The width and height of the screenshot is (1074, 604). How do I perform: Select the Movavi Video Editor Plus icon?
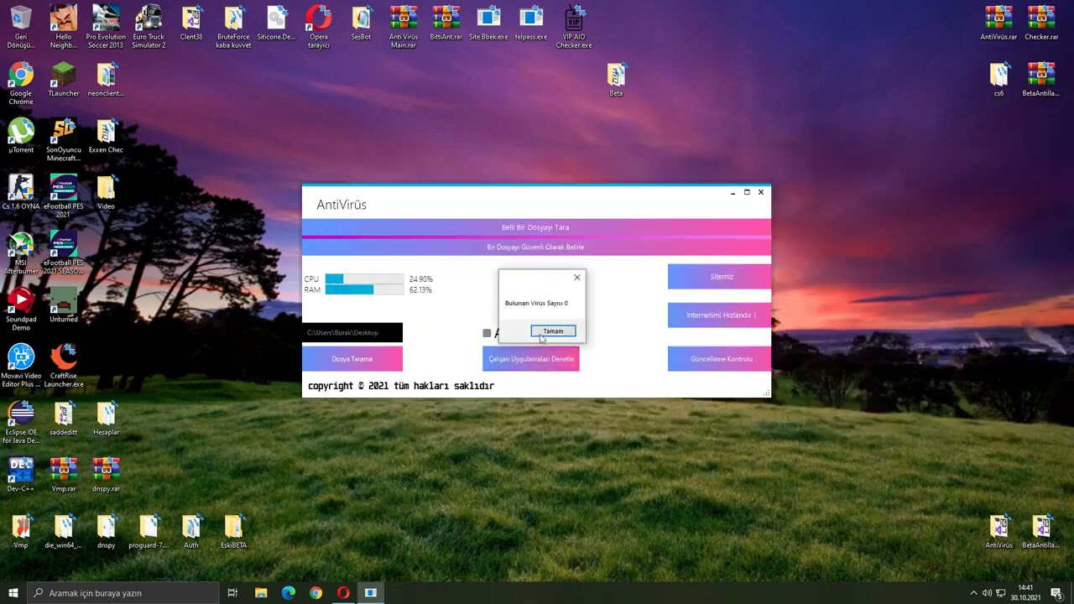point(21,366)
